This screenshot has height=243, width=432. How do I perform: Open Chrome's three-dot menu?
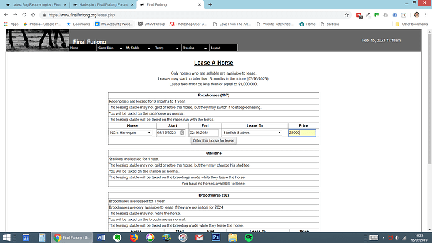pyautogui.click(x=426, y=15)
